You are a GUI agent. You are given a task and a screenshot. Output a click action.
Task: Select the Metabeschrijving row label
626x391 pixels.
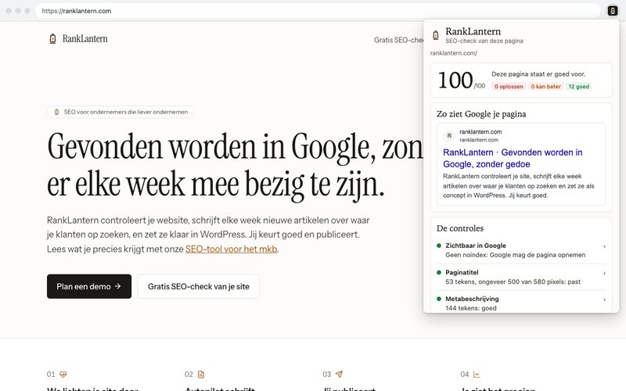pyautogui.click(x=472, y=299)
